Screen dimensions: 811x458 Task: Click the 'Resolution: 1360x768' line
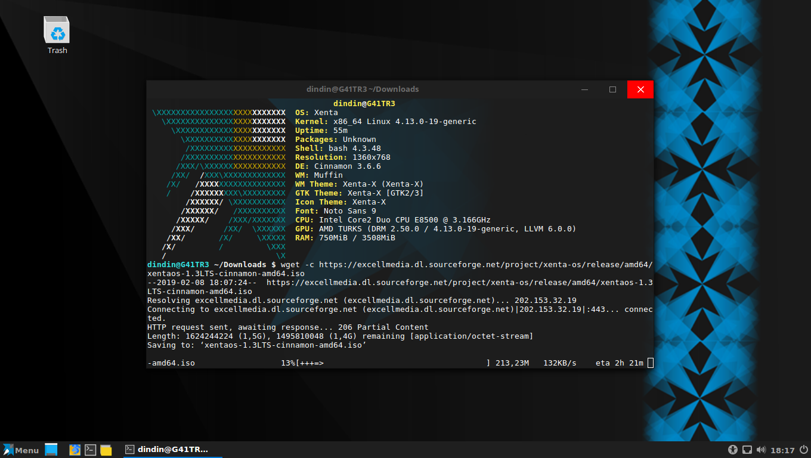(343, 157)
